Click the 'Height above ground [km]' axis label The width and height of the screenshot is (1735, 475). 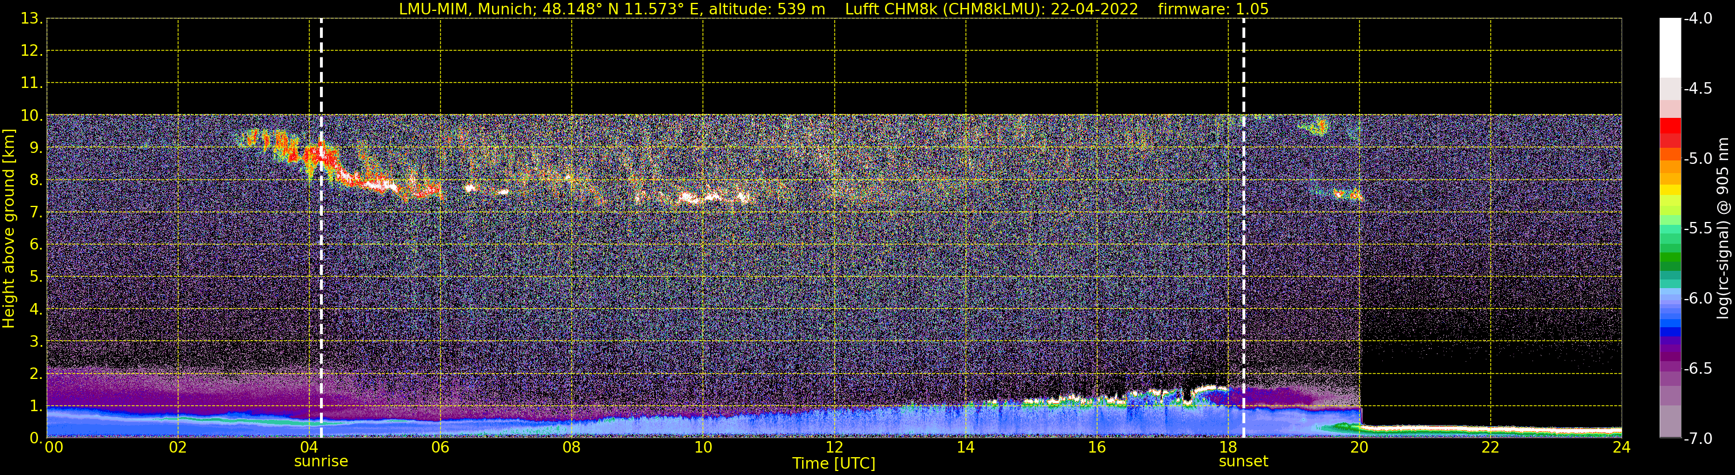click(x=8, y=229)
